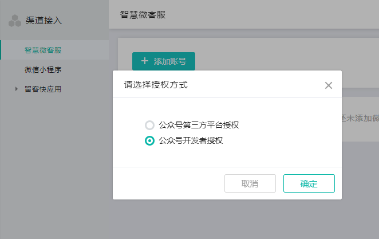Image resolution: width=379 pixels, height=239 pixels.
Task: Select the 公众号开发者授权 radio button
Action: click(x=149, y=140)
